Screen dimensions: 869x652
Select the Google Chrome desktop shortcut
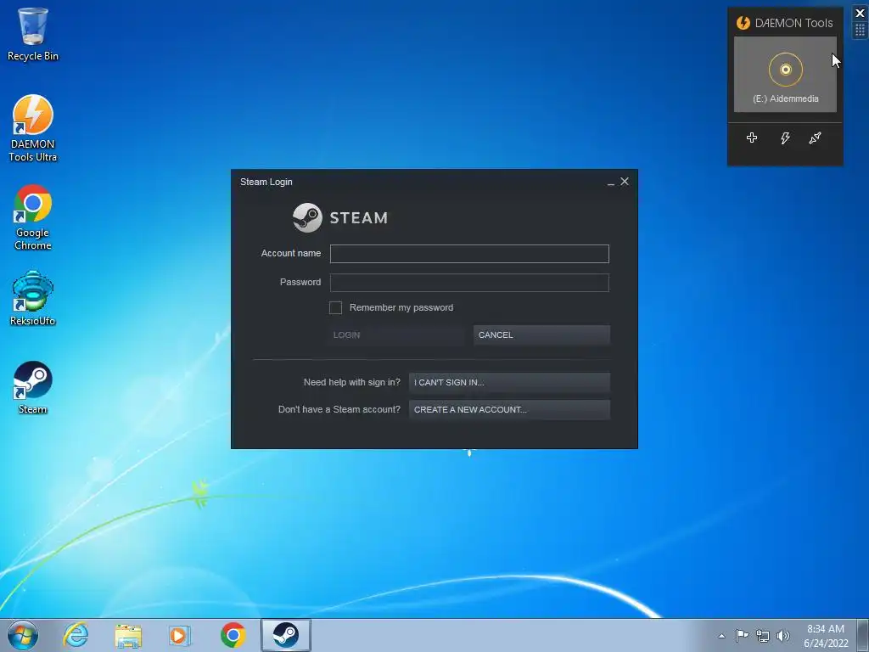tap(33, 217)
